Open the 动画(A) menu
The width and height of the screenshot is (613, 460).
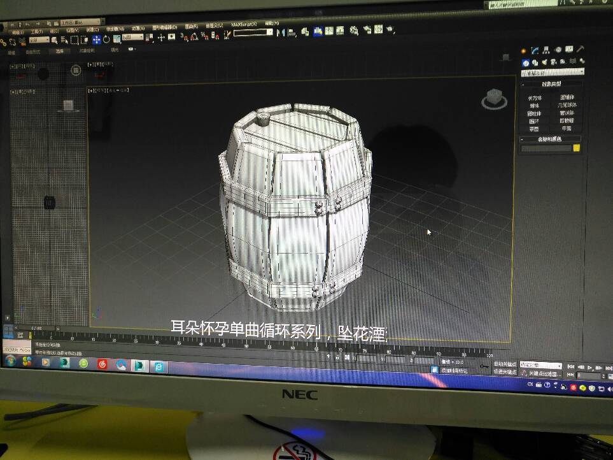click(x=138, y=28)
